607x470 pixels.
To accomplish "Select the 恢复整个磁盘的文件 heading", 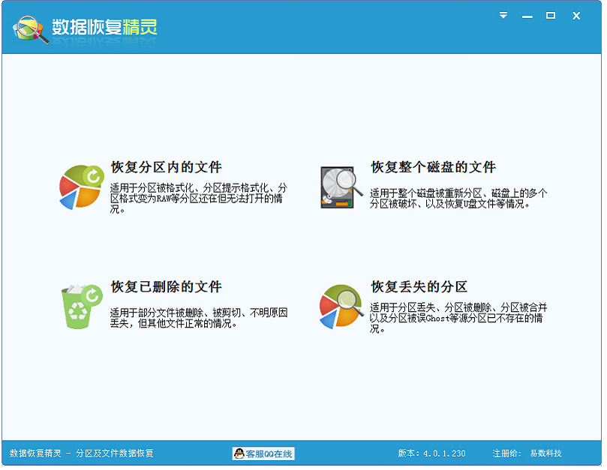I will coord(433,167).
